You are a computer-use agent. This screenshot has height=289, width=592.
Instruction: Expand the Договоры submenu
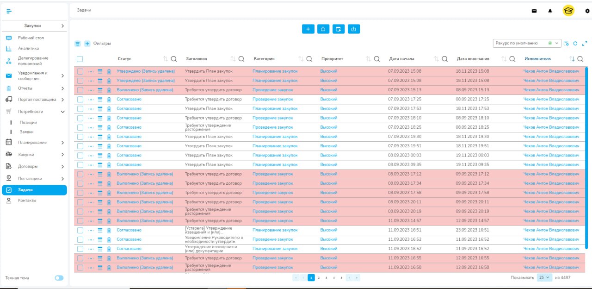63,167
